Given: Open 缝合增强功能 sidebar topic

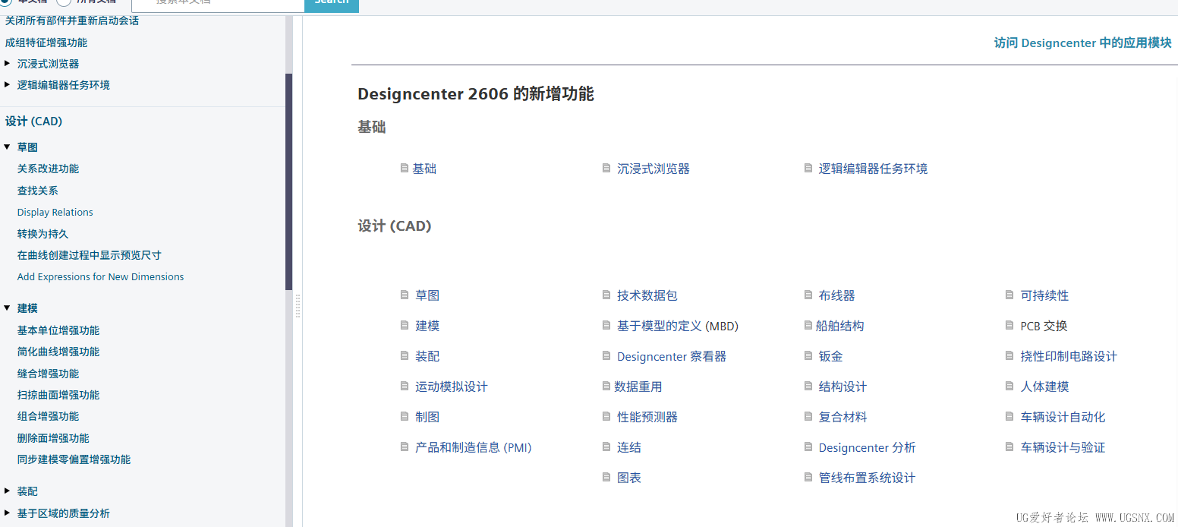Looking at the screenshot, I should tap(48, 374).
